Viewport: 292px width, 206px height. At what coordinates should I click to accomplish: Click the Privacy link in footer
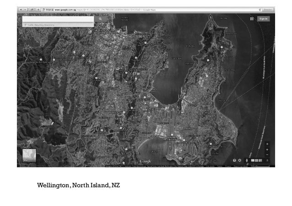(x=228, y=166)
